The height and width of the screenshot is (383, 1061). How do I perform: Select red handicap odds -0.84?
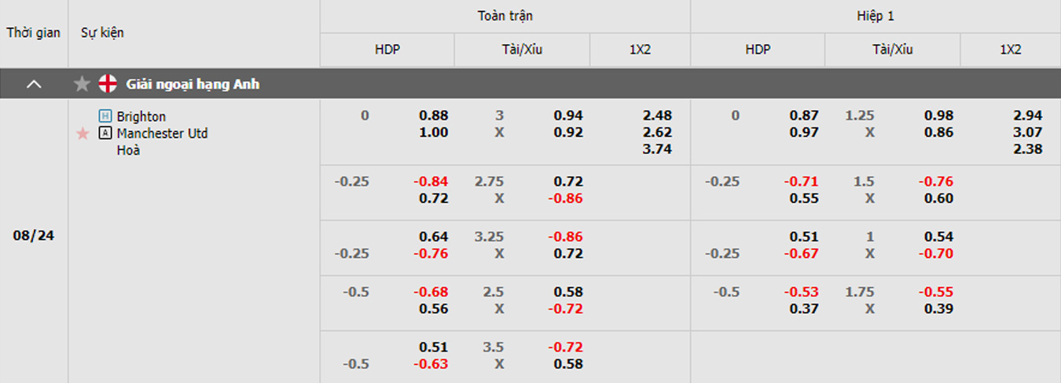coord(431,182)
